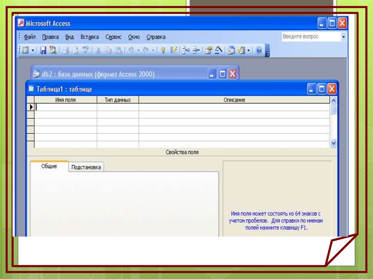373x279 pixels.
Task: Click the Insert Rows toolbar icon
Action: pos(185,50)
